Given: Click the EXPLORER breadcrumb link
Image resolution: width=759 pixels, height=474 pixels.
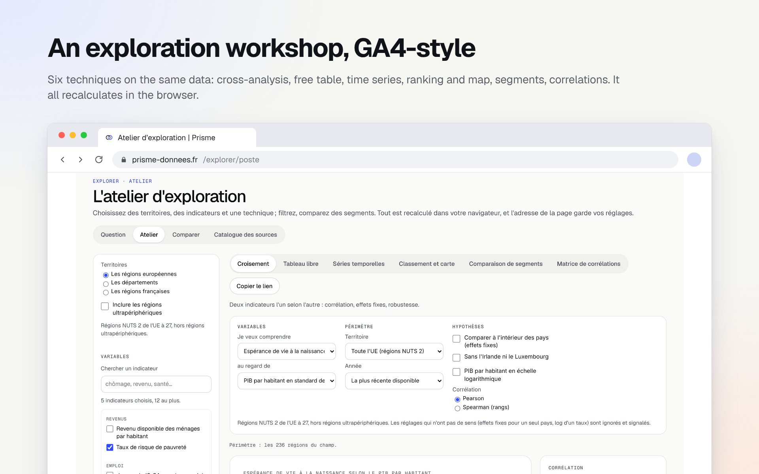Looking at the screenshot, I should [106, 181].
